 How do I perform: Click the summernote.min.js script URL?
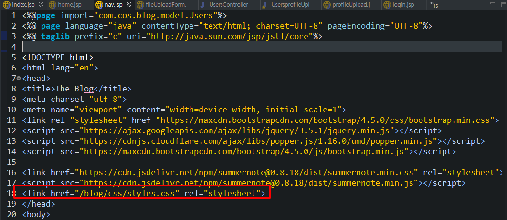tap(249, 183)
